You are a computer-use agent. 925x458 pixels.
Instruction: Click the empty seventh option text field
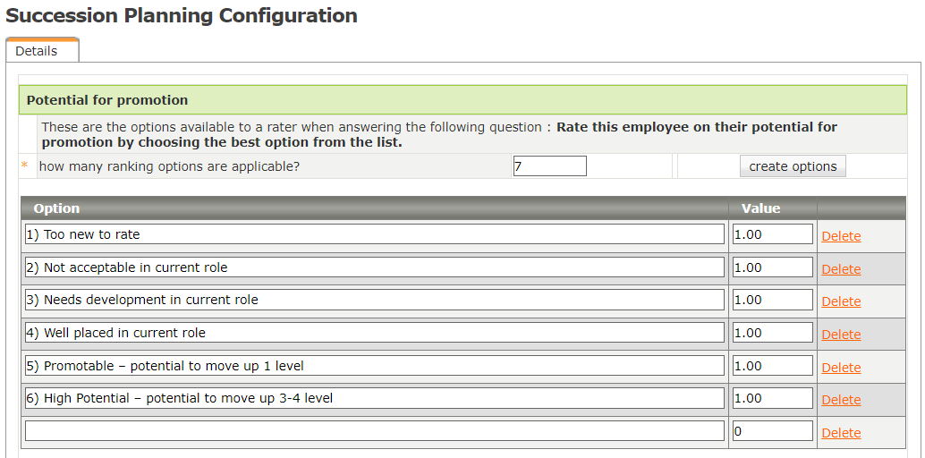coord(374,431)
